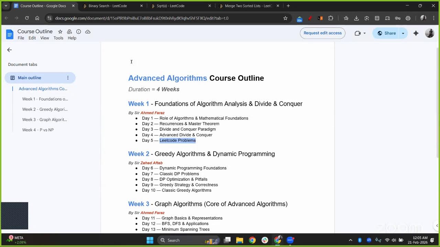
Task: Switch to the Binary Search - LeetCode tab
Action: [113, 6]
